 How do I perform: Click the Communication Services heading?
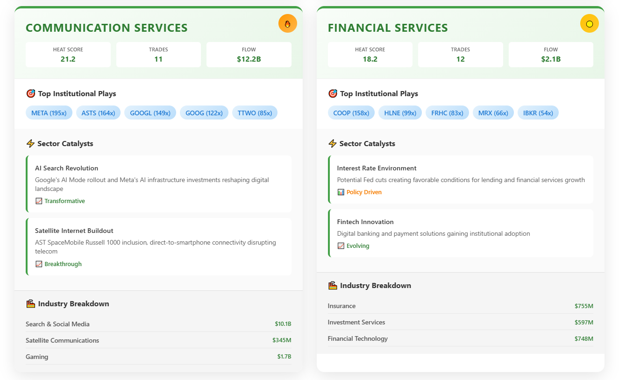coord(107,28)
